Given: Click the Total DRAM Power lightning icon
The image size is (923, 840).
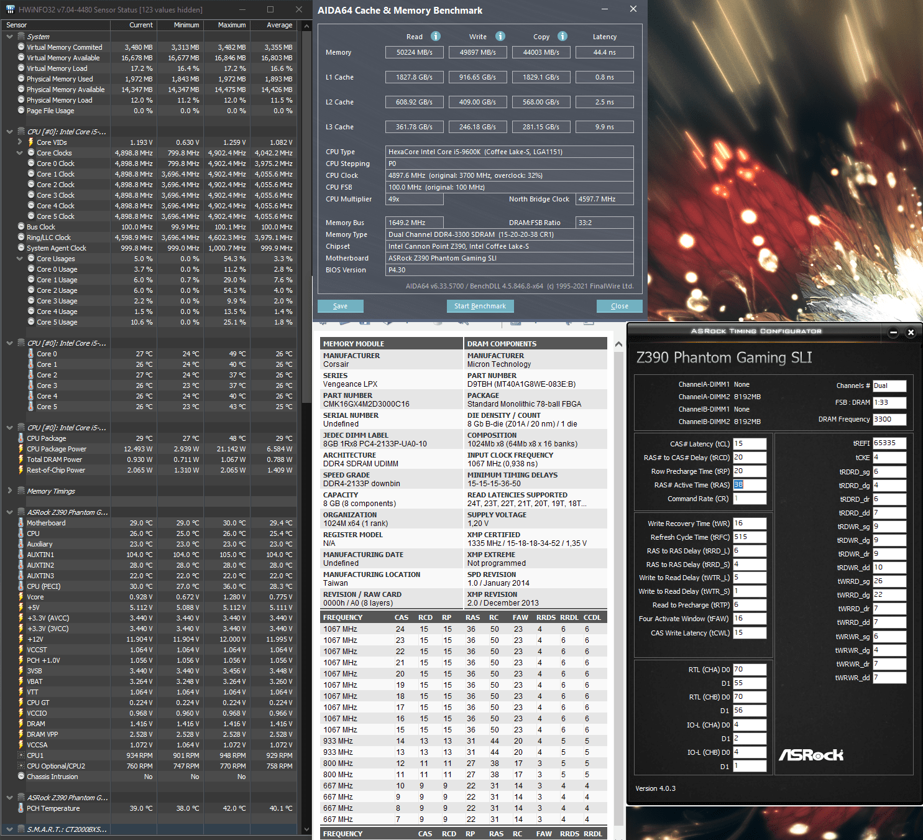Looking at the screenshot, I should [x=21, y=459].
